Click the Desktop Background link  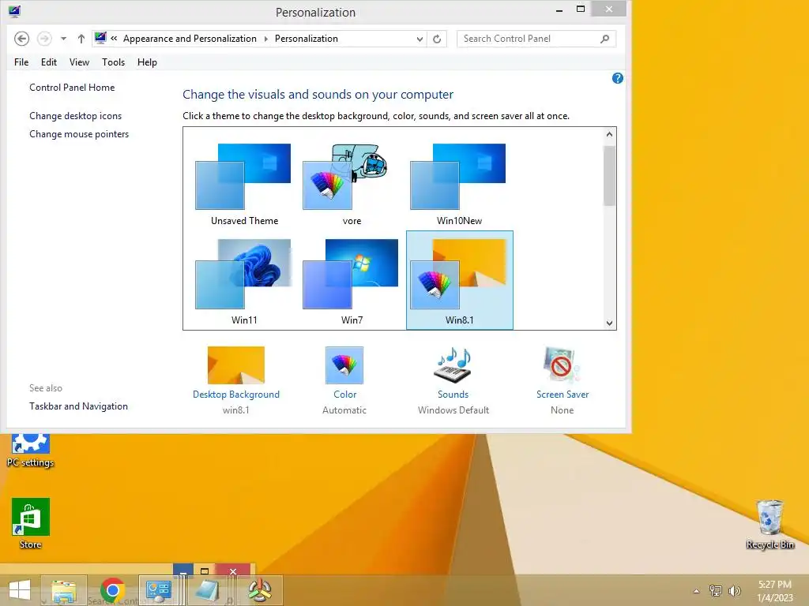click(235, 395)
